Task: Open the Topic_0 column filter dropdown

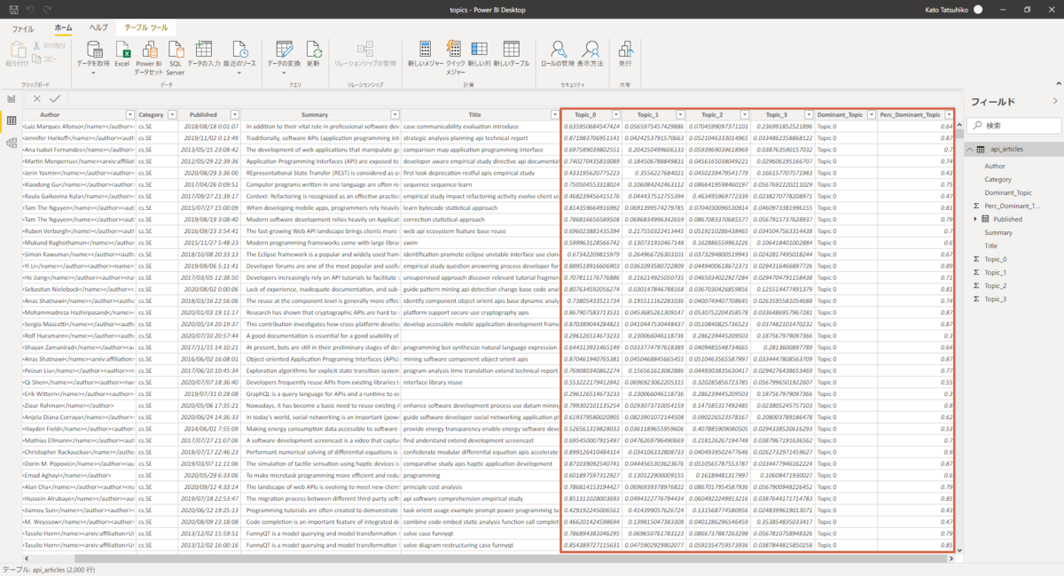Action: tap(616, 115)
